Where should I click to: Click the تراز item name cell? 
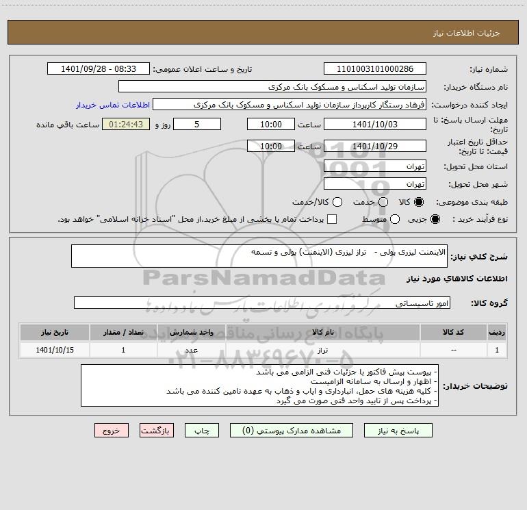coord(322,350)
